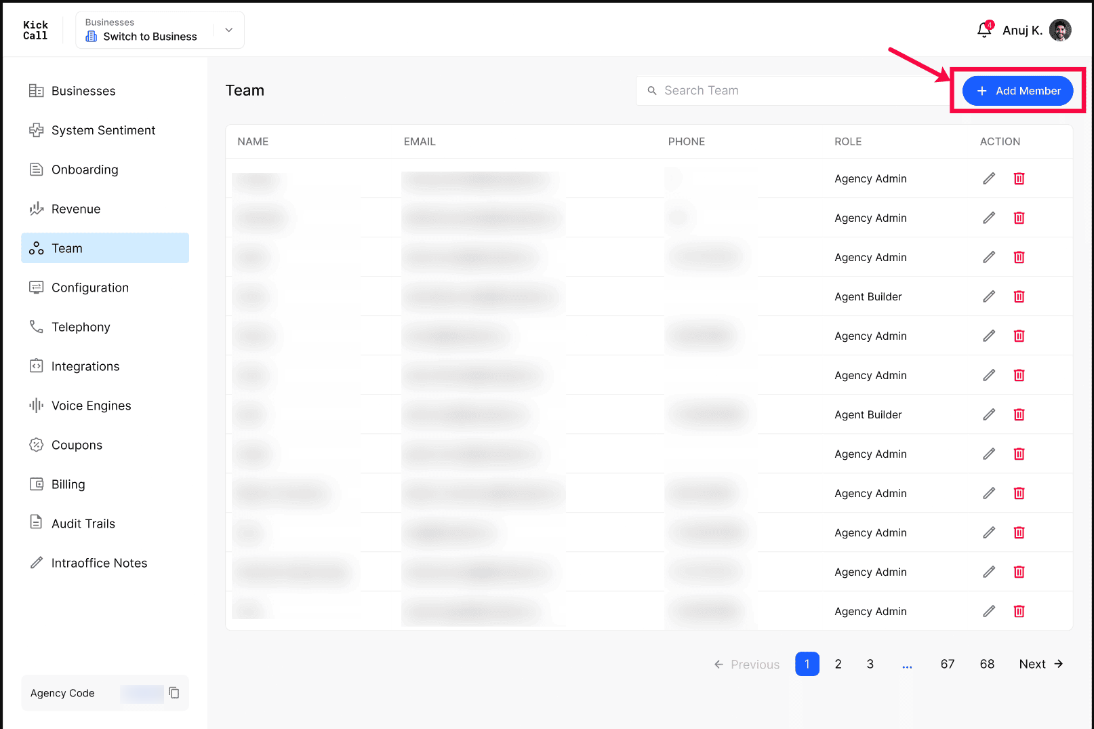Delete the last team member row
The image size is (1094, 729).
(1019, 611)
